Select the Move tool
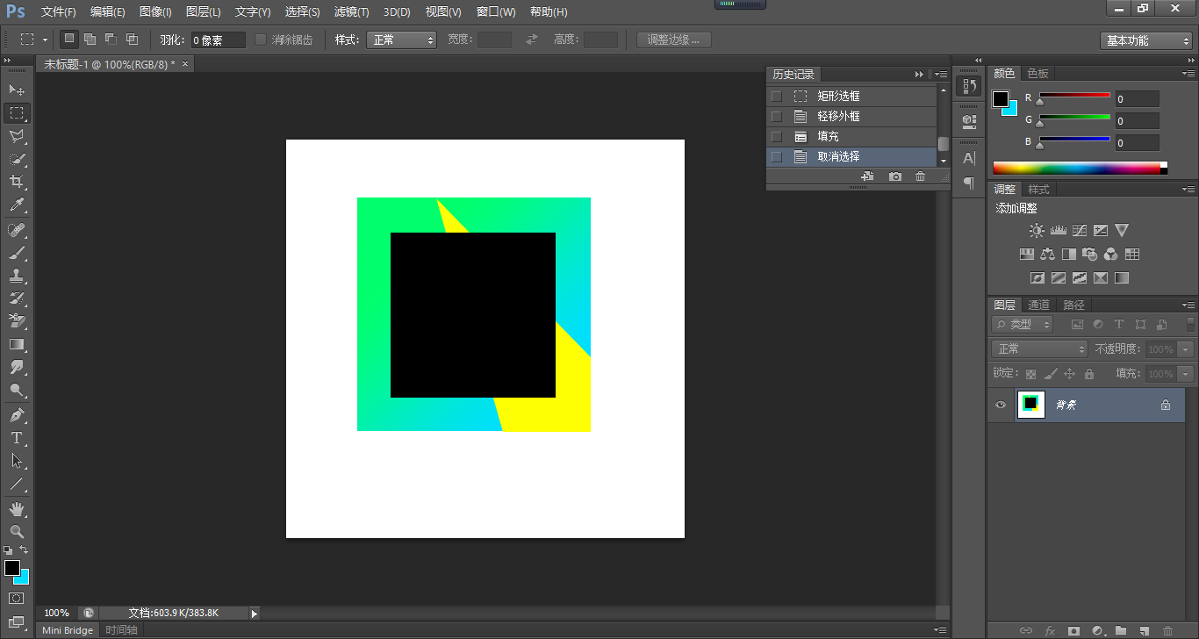 (17, 90)
